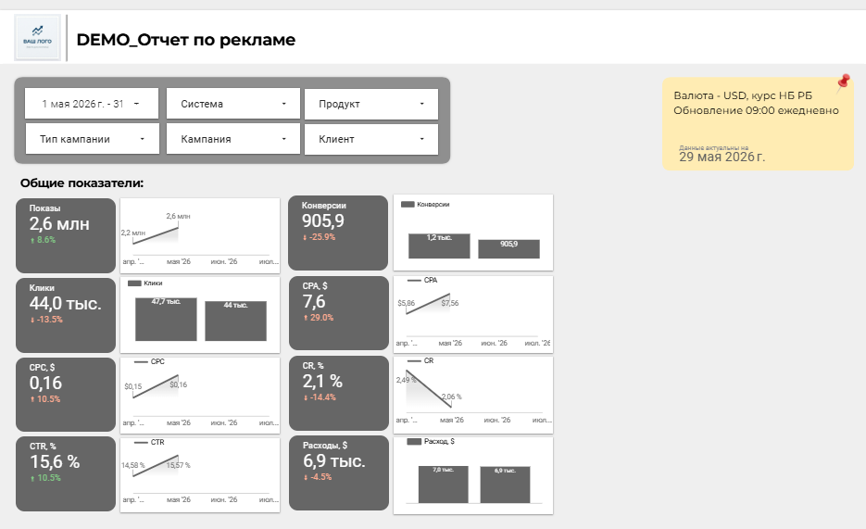Viewport: 866px width, 529px height.
Task: Click the -25.9% change under Конверсии
Action: [x=320, y=237]
